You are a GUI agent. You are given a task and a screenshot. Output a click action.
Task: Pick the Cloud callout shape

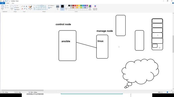click(45, 9)
